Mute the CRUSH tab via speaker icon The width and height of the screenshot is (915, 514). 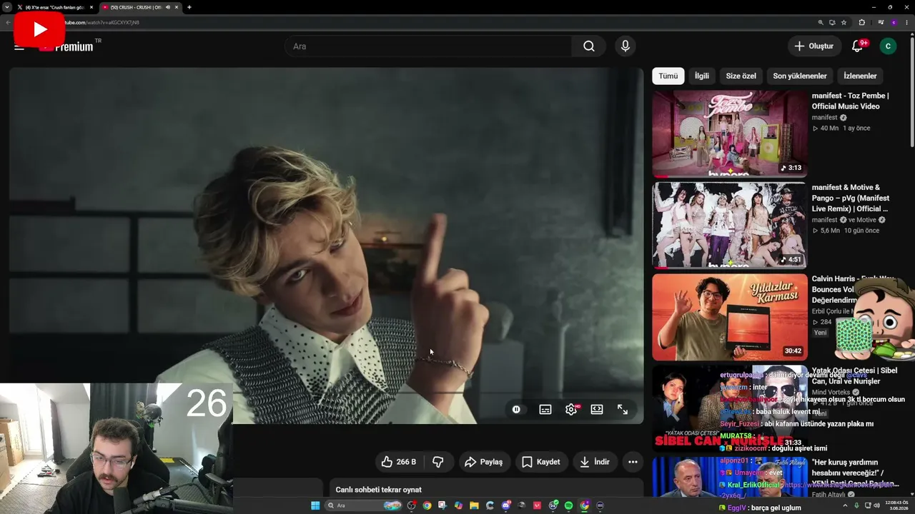pyautogui.click(x=168, y=7)
